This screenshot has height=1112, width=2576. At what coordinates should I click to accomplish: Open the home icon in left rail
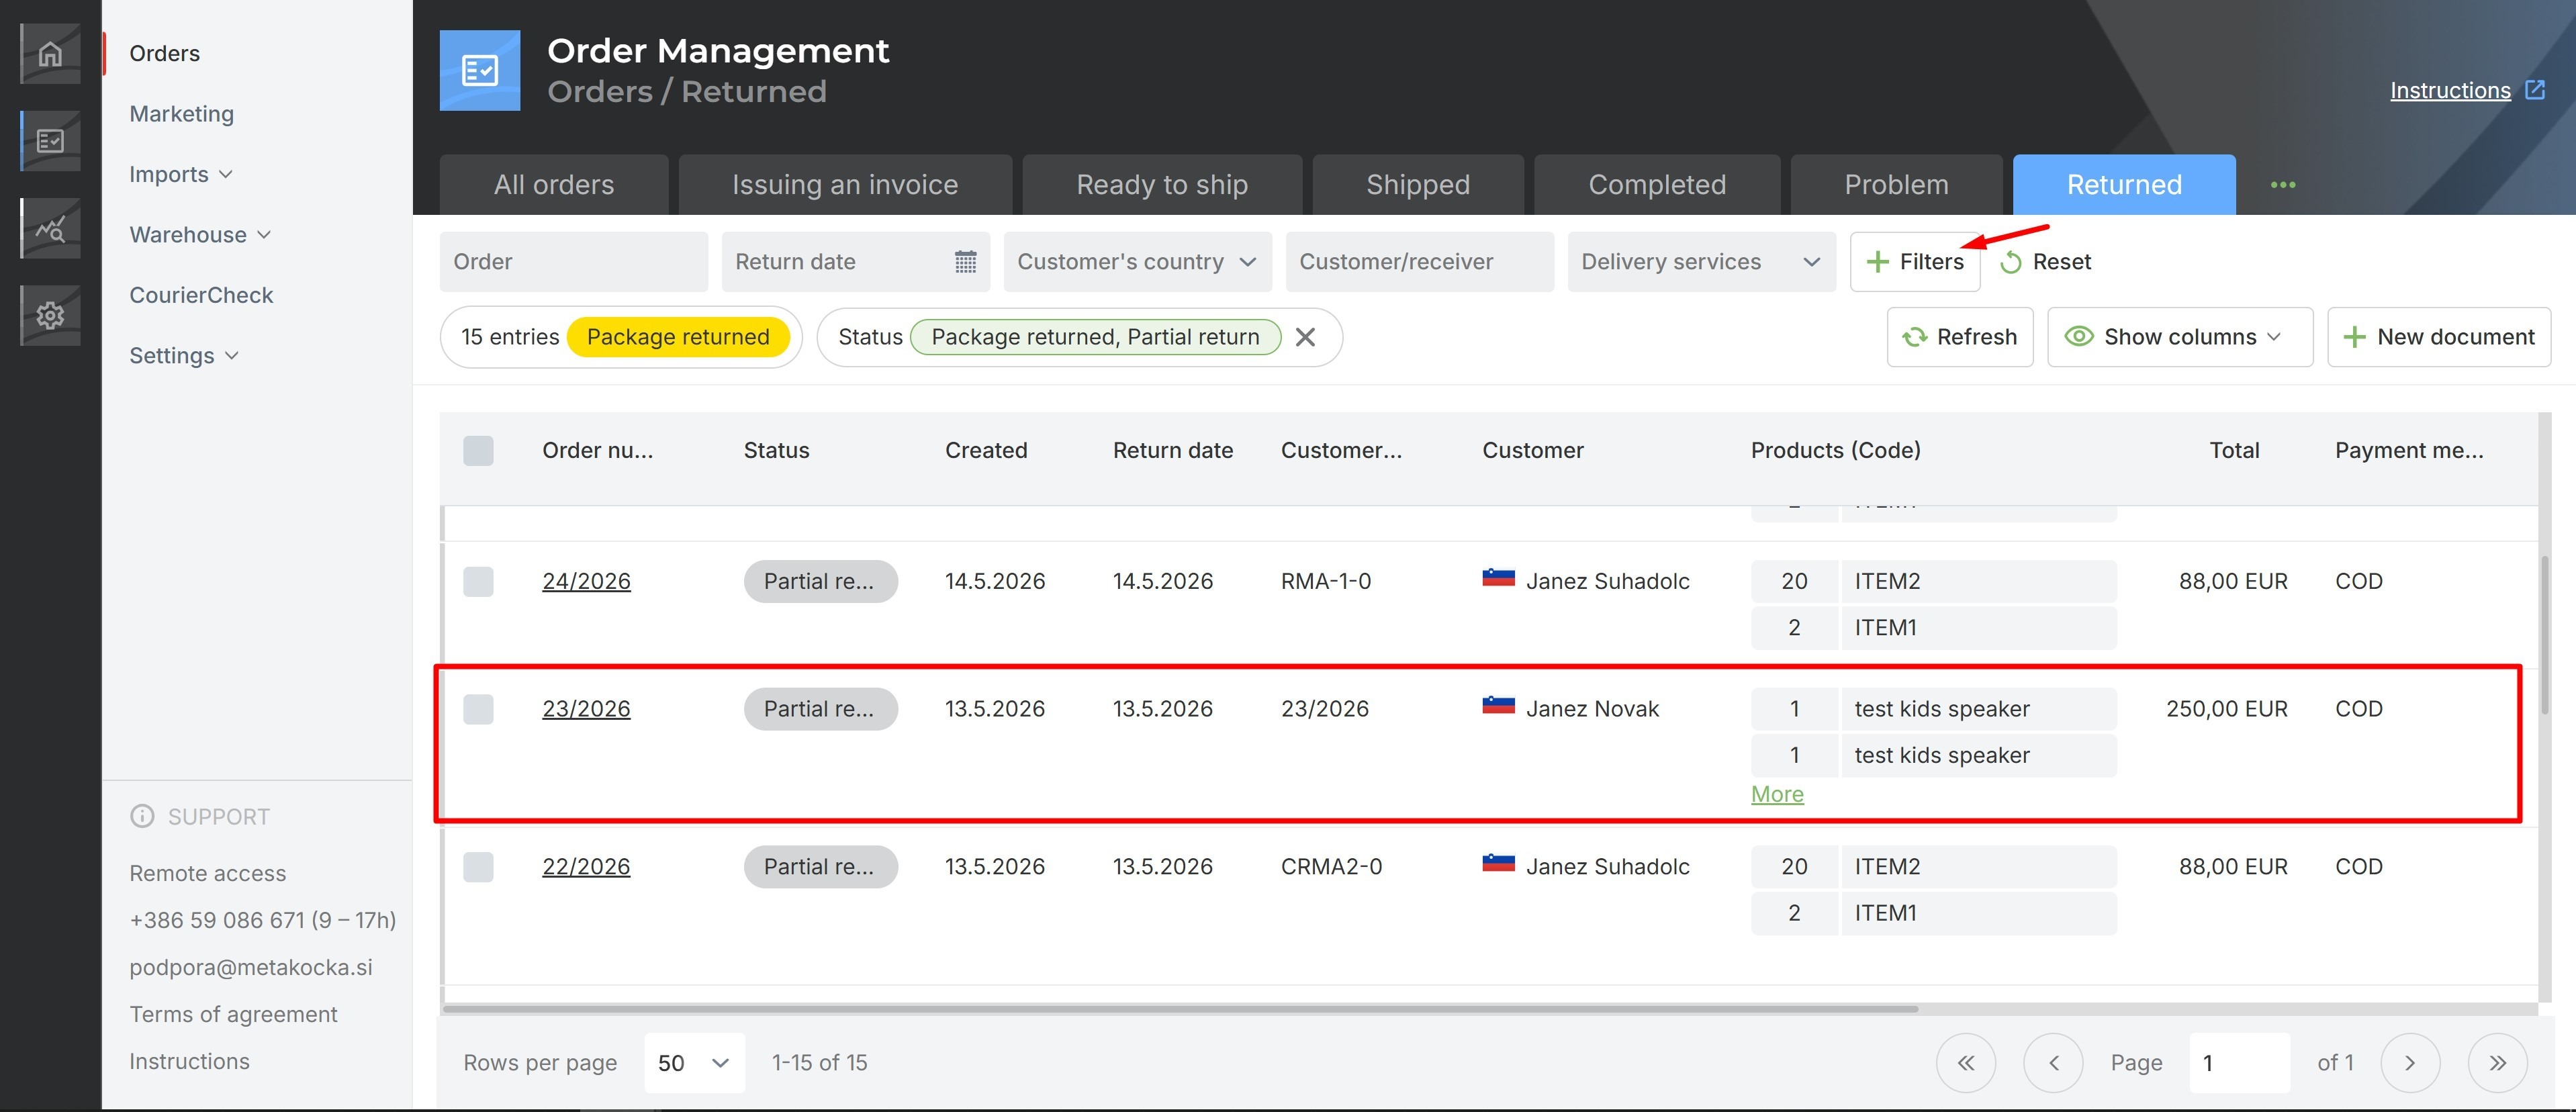(50, 54)
